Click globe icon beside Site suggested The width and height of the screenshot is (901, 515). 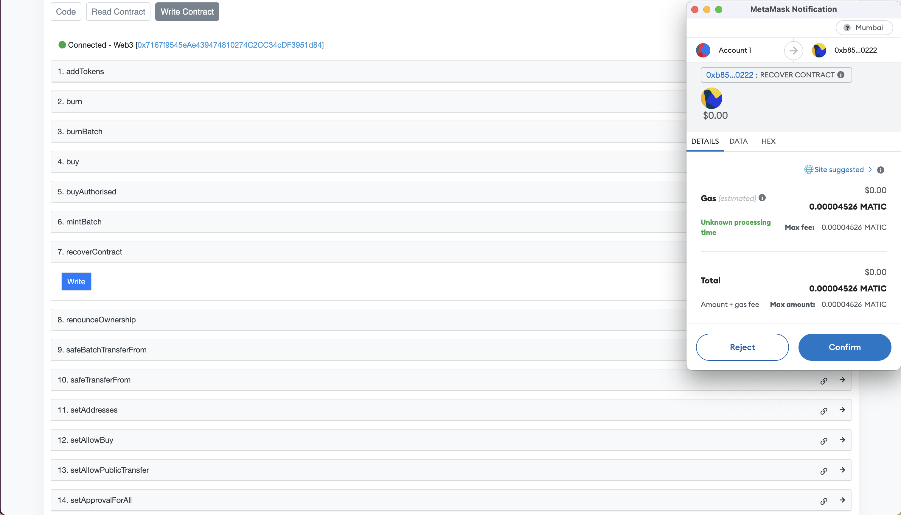809,169
